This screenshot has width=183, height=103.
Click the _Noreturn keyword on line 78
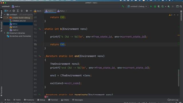(51, 56)
